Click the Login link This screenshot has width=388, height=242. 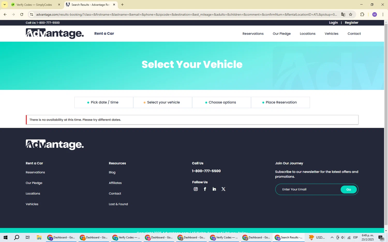333,22
